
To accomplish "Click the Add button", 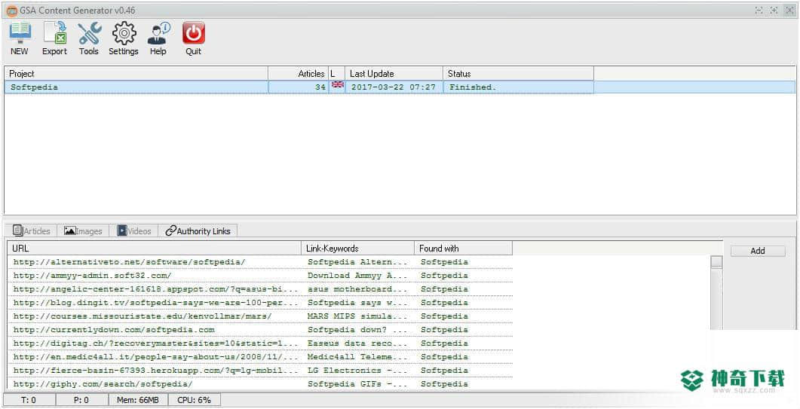I will pyautogui.click(x=758, y=250).
